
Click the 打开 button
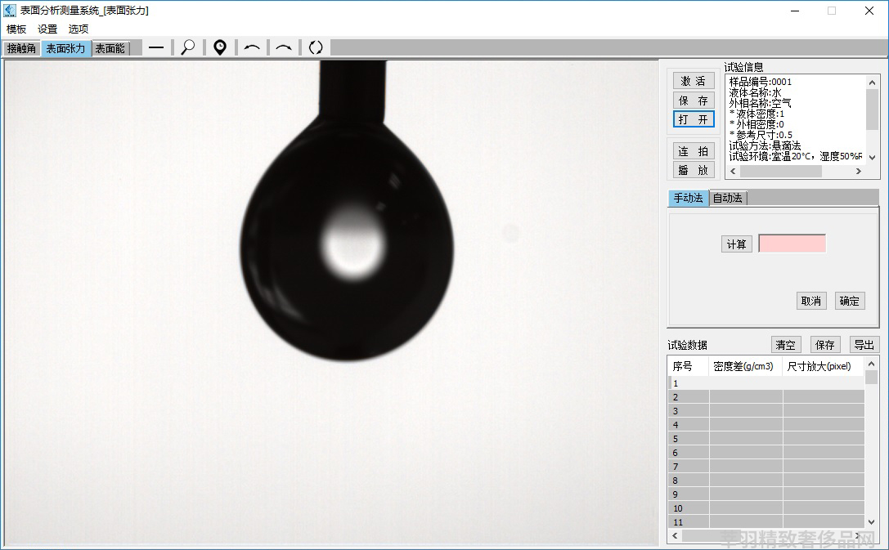click(x=694, y=119)
